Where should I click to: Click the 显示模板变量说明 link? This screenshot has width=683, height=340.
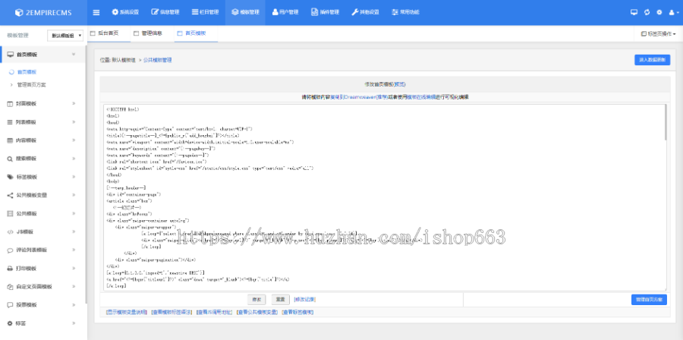[127, 312]
